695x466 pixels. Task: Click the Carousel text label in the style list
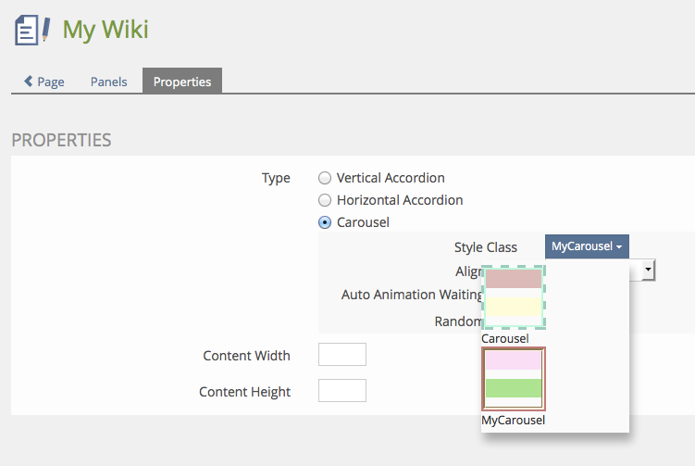[x=504, y=339]
